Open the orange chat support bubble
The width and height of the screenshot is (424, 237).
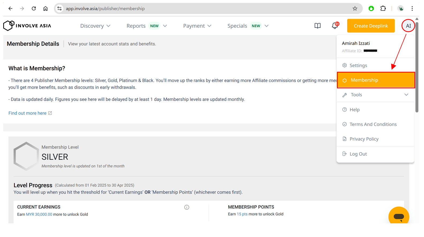pyautogui.click(x=399, y=216)
